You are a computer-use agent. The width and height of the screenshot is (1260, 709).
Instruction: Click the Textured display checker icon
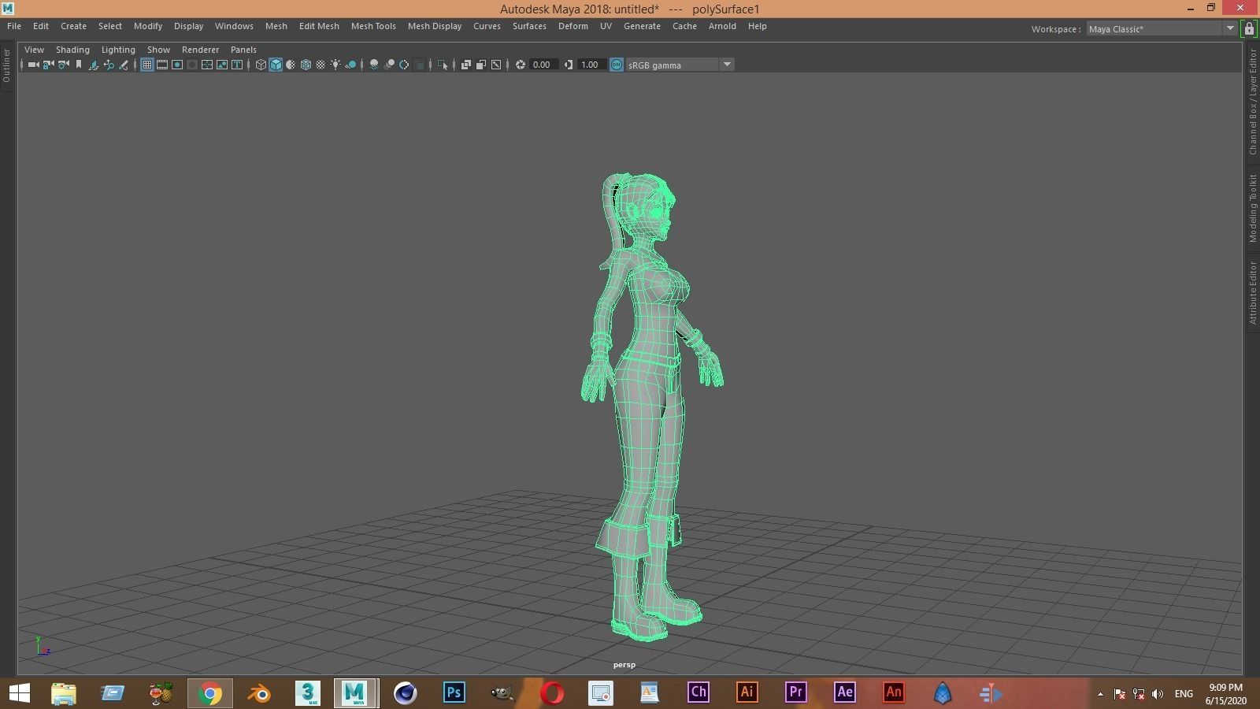pos(321,65)
